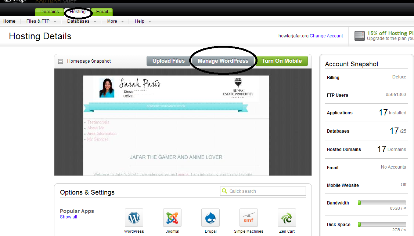This screenshot has height=236, width=414.
Task: Open the Help menu
Action: click(140, 21)
